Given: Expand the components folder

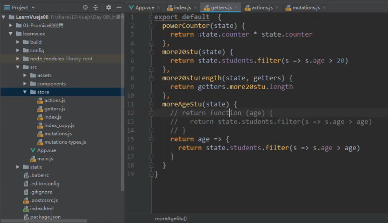Looking at the screenshot, I should 25,83.
